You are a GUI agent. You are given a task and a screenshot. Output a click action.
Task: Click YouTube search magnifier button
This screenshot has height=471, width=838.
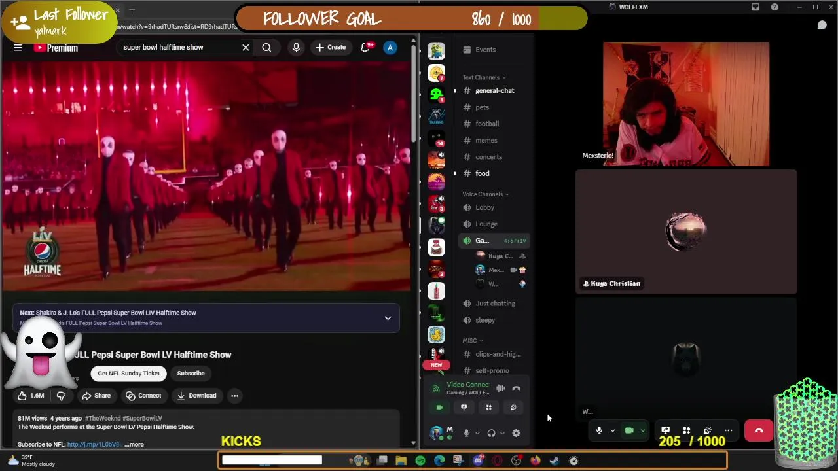point(266,47)
